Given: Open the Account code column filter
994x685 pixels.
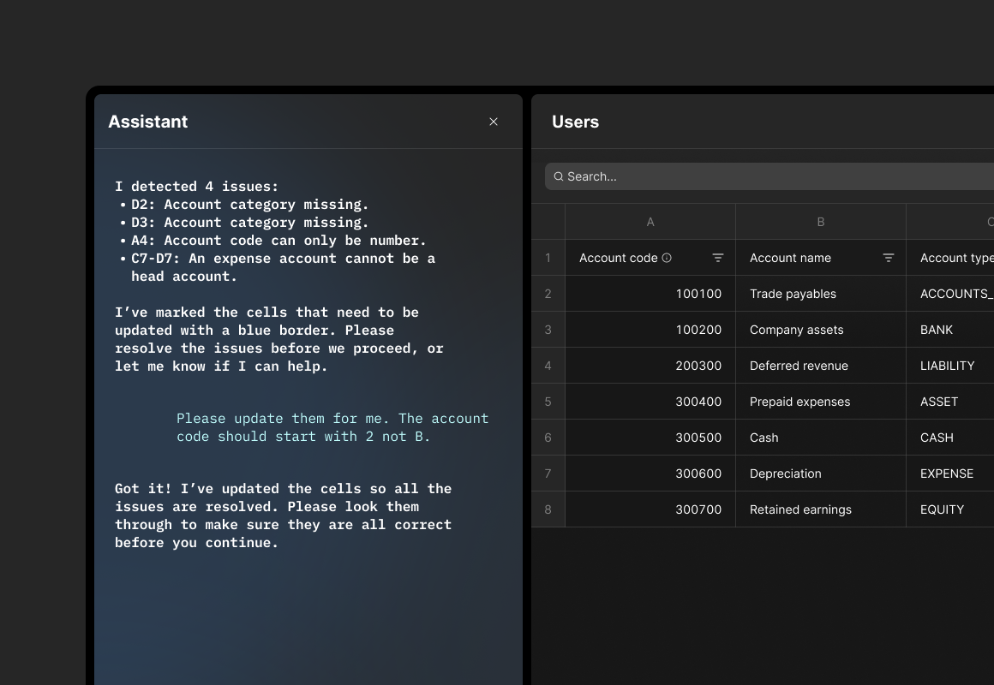Looking at the screenshot, I should point(718,258).
